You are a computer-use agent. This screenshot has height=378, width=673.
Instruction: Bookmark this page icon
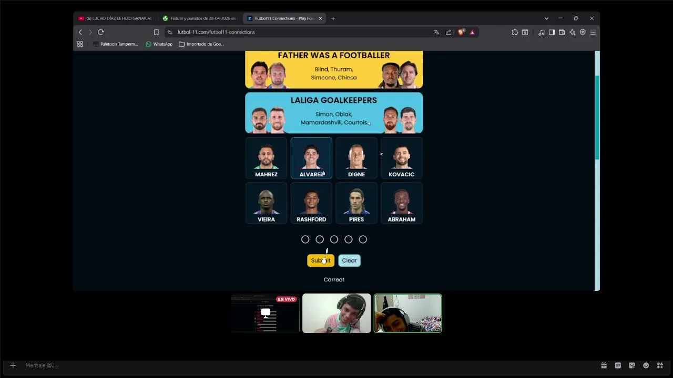(x=156, y=32)
